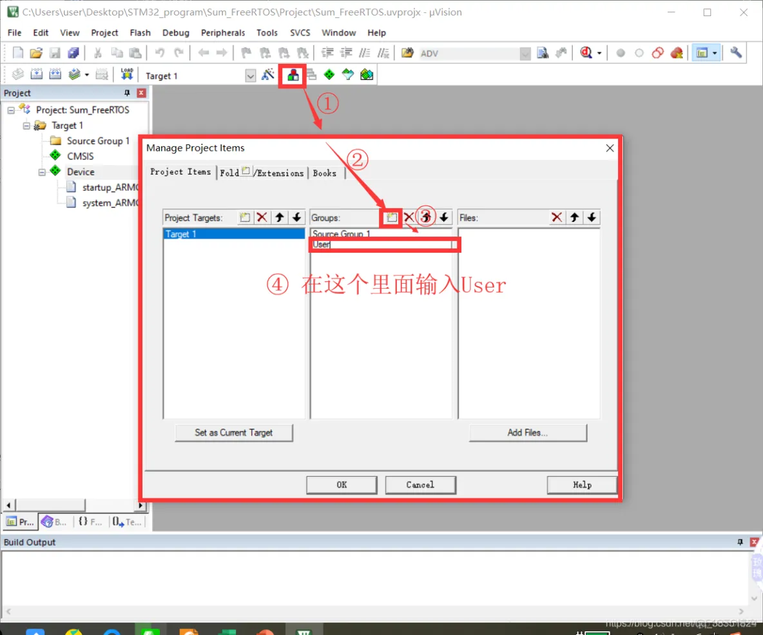The width and height of the screenshot is (763, 635).
Task: Build target files icon
Action: click(37, 75)
